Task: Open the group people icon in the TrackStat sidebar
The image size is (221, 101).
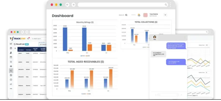Action: click(x=11, y=66)
